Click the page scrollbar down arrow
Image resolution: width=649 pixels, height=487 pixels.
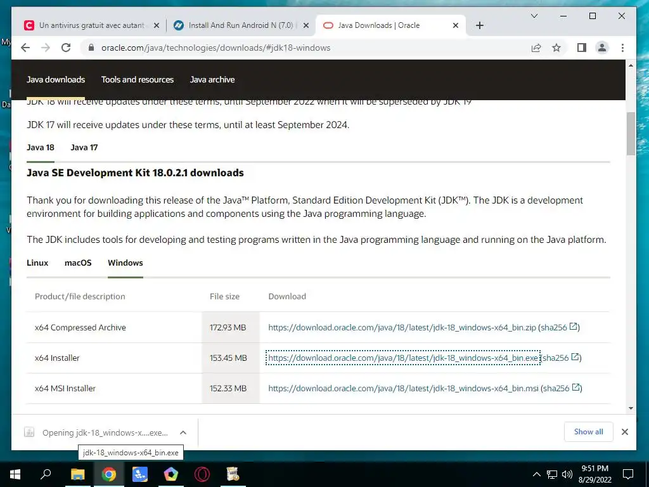[x=631, y=408]
